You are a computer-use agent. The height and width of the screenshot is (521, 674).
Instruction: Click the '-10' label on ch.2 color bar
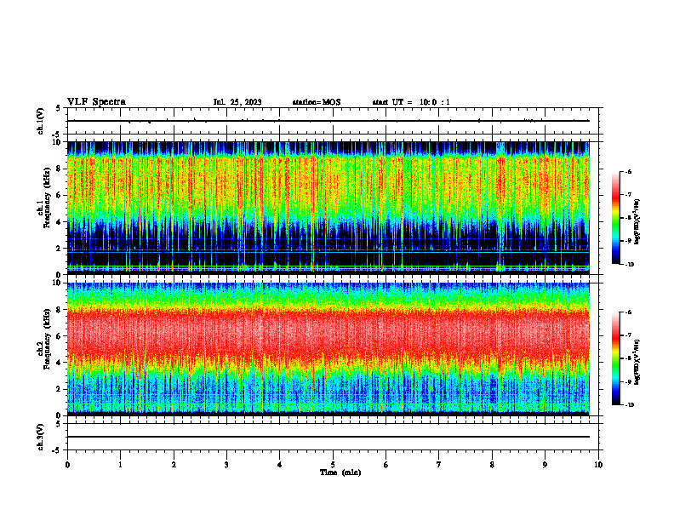click(629, 405)
